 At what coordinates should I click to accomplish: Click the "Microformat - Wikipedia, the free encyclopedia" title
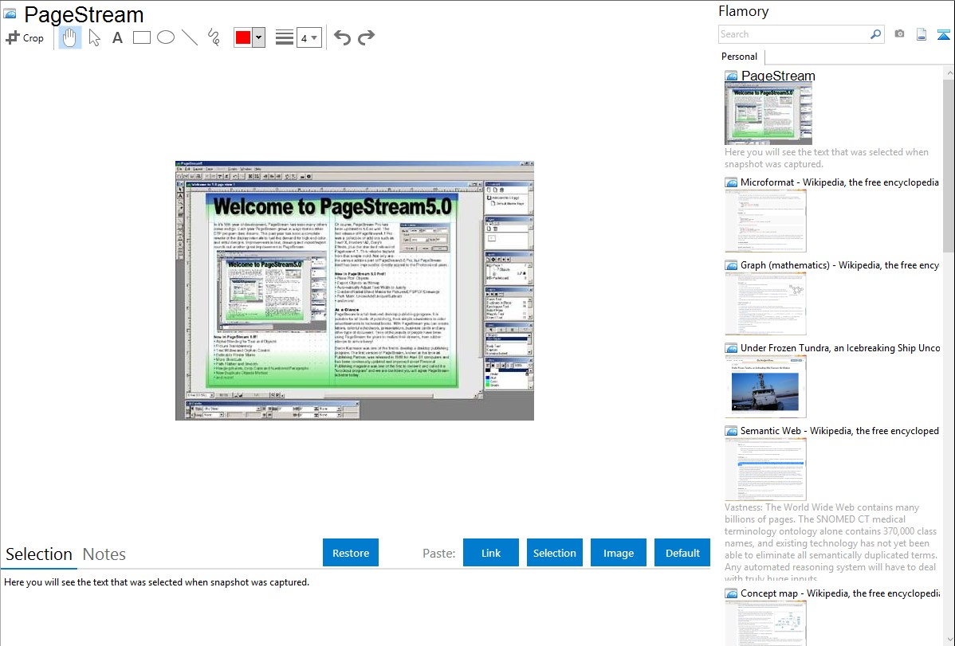click(x=839, y=182)
